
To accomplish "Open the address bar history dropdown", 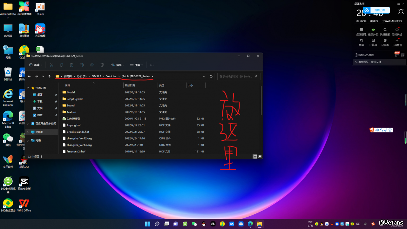I will [x=204, y=76].
